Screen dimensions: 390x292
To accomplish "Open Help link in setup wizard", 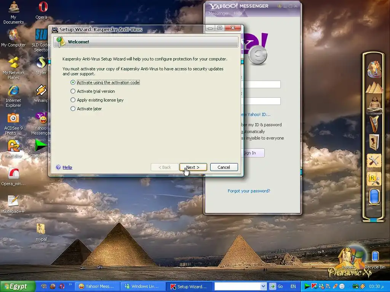I will [x=67, y=167].
